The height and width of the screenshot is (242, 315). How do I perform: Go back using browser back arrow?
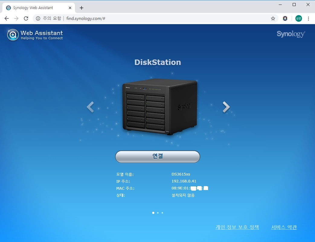pyautogui.click(x=7, y=18)
